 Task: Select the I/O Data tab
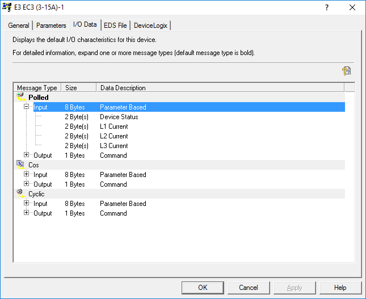point(85,24)
